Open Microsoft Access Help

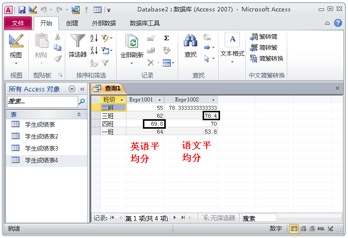coord(338,22)
